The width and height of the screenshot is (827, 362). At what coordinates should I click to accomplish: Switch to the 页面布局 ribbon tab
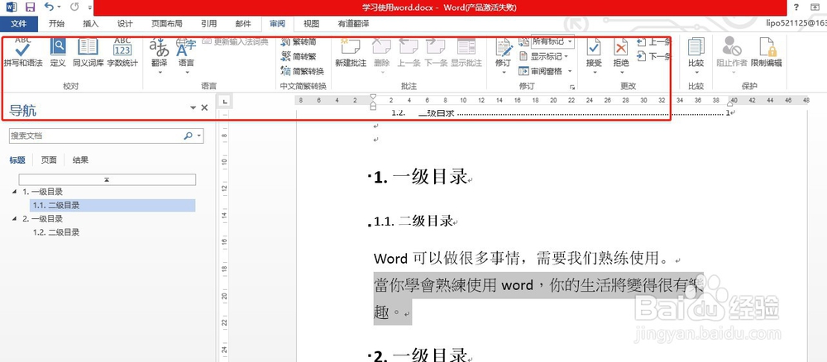167,24
